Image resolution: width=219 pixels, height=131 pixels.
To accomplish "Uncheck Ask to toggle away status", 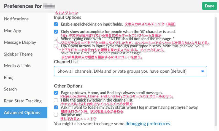I will click(56, 107).
